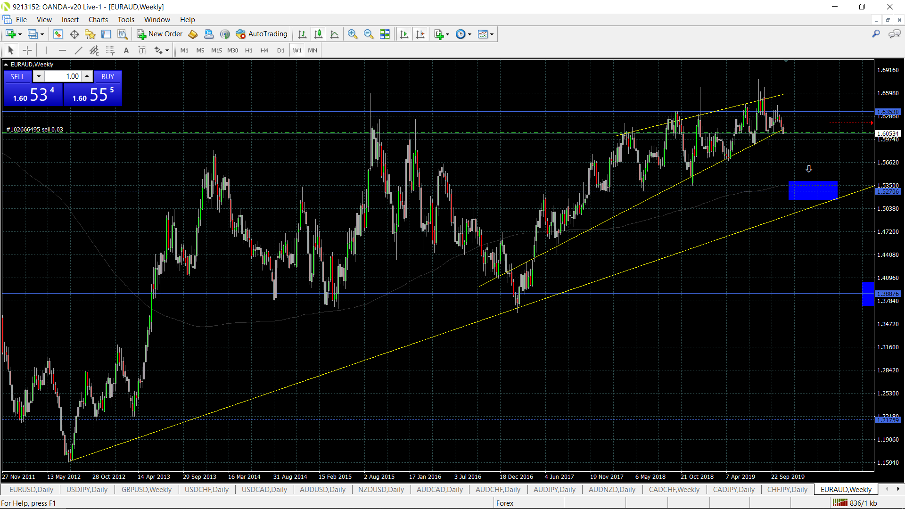
Task: Expand the Profiles dropdown arrow
Action: pyautogui.click(x=42, y=34)
